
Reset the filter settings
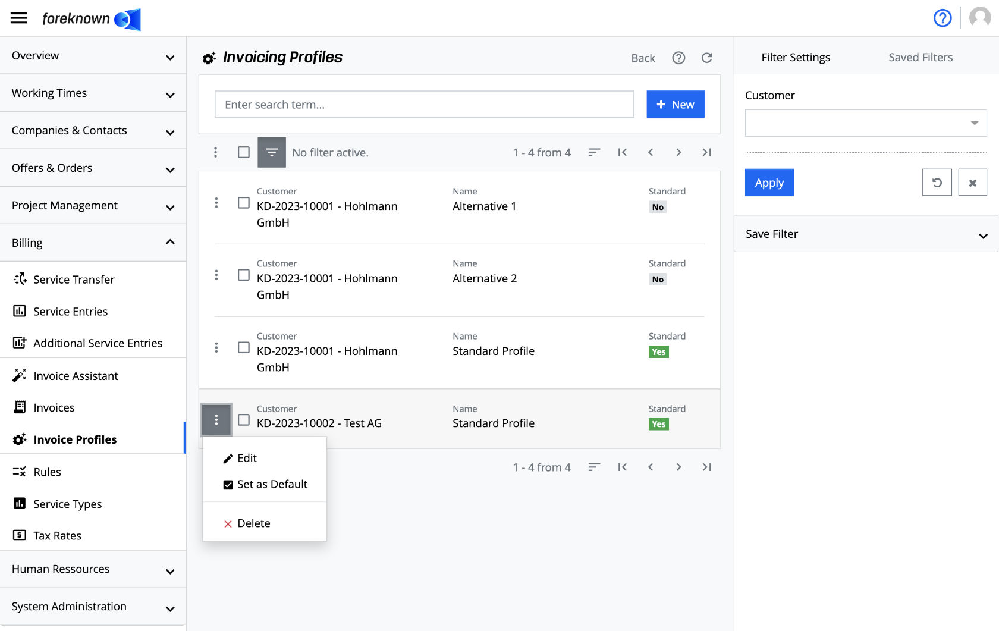click(937, 183)
